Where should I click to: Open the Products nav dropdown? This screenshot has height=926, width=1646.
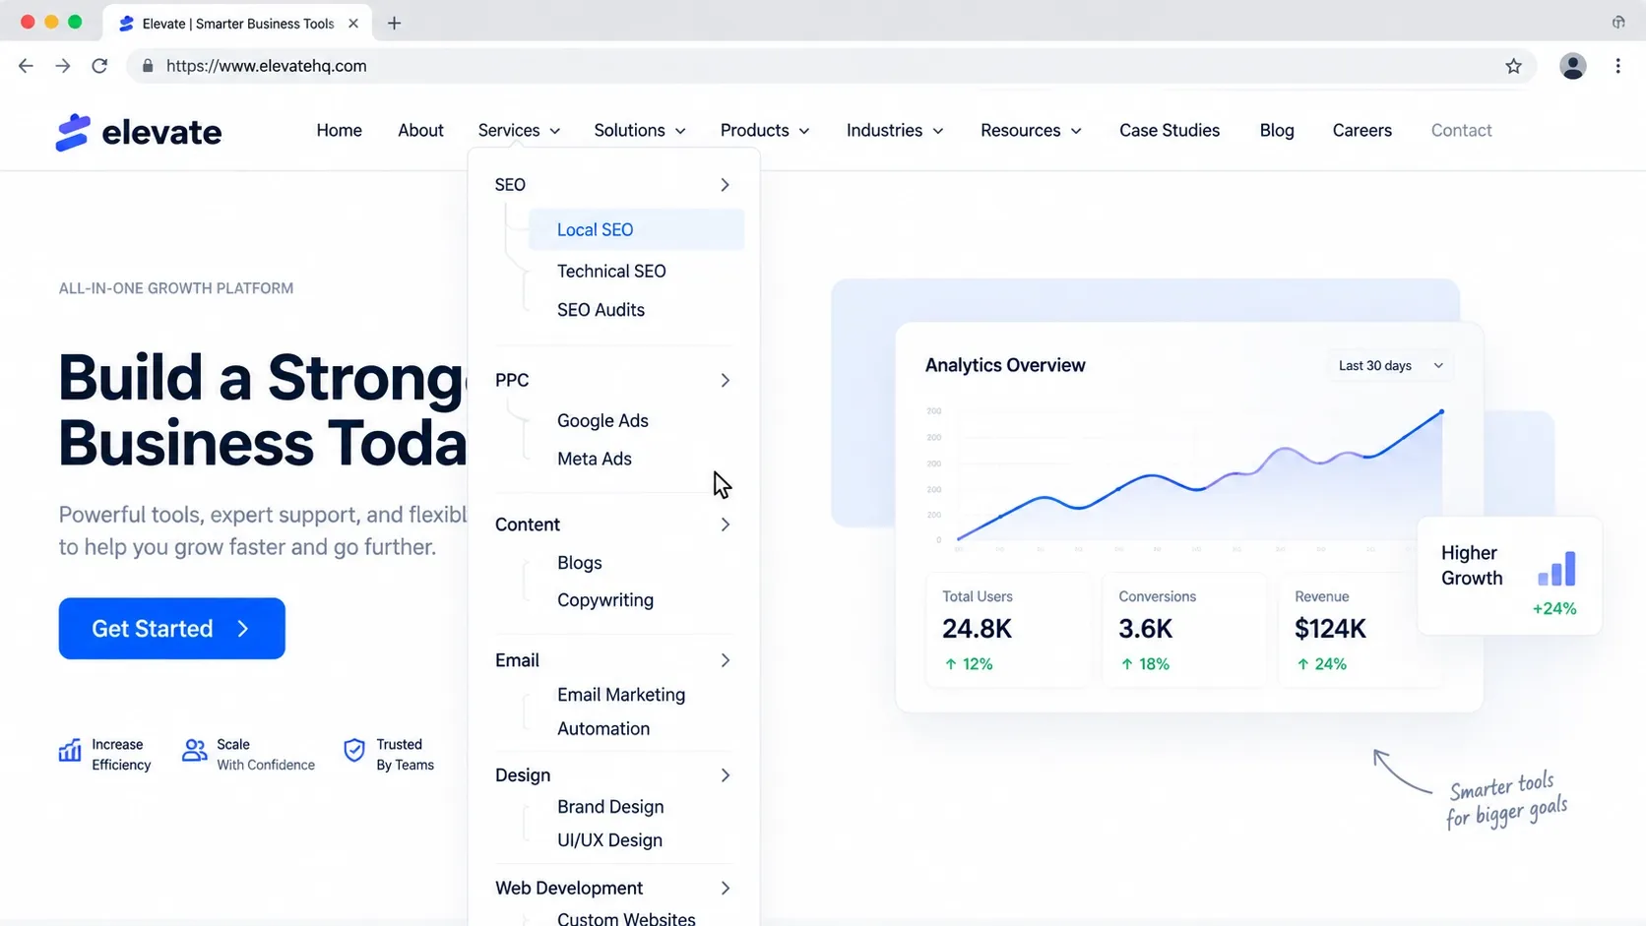[x=765, y=130]
